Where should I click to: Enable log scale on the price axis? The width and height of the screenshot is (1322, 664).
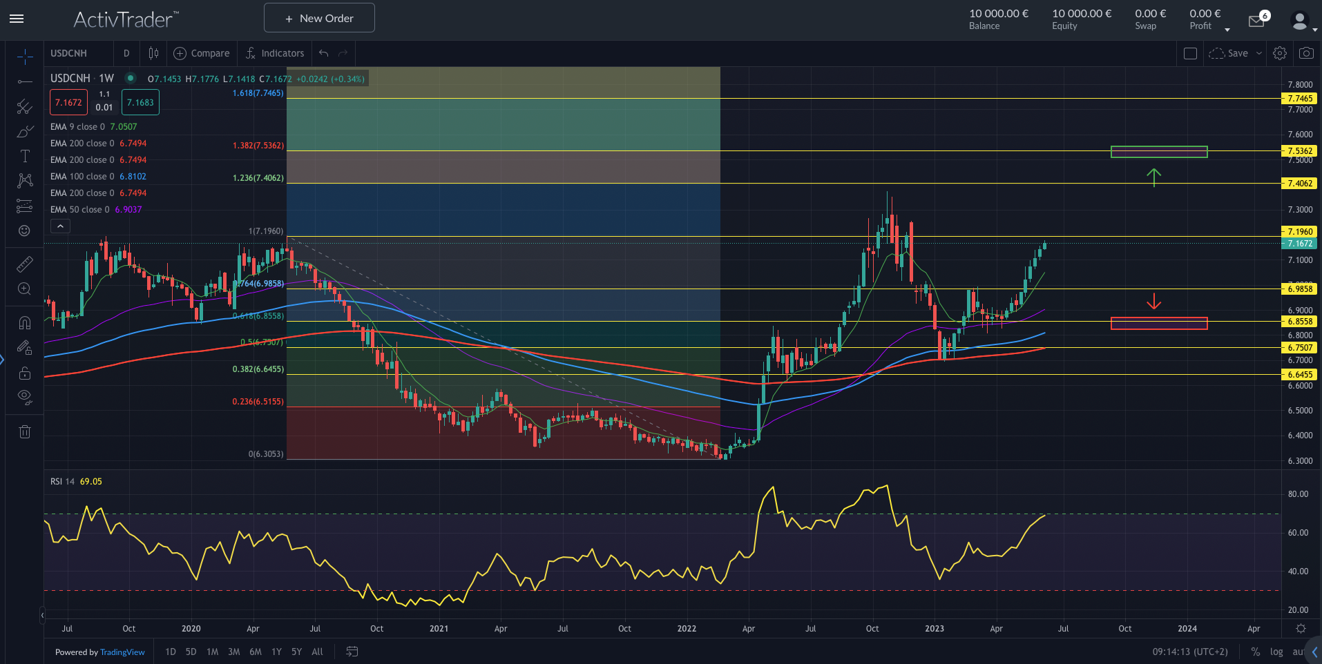(x=1276, y=652)
